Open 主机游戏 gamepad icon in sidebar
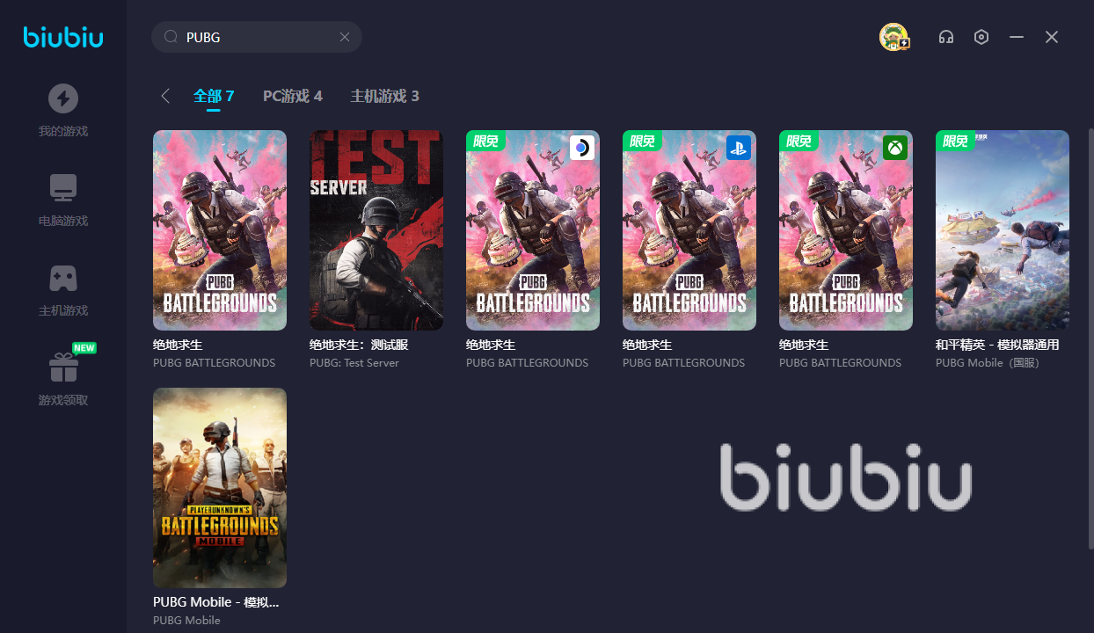The image size is (1094, 633). coord(62,278)
